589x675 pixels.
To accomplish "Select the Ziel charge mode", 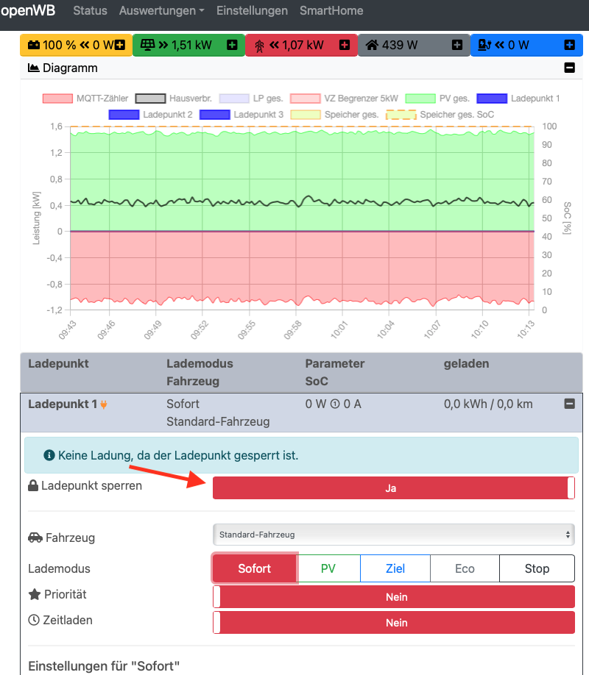I will [x=395, y=568].
